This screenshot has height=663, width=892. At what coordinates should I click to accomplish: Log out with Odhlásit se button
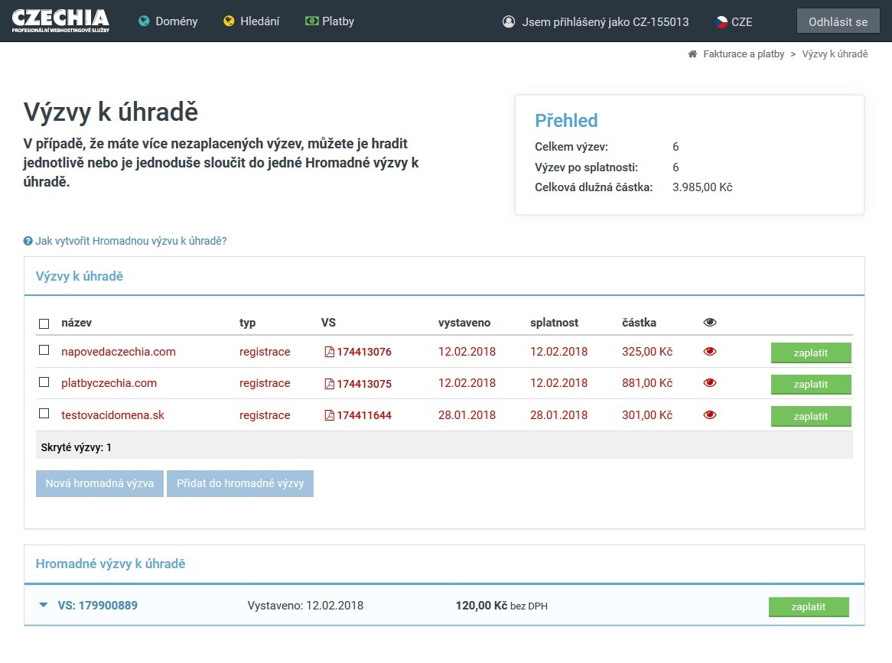[x=838, y=21]
